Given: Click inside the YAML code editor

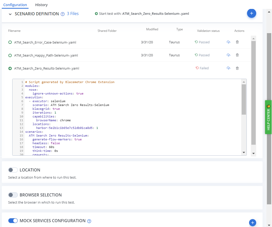Looking at the screenshot, I should pyautogui.click(x=129, y=117).
